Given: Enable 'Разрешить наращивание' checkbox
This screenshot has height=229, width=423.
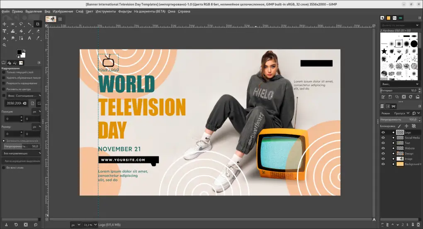Looking at the screenshot, I should point(4,83).
